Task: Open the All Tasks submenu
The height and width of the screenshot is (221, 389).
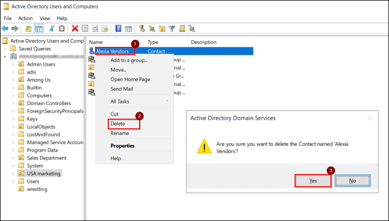Action: point(120,101)
